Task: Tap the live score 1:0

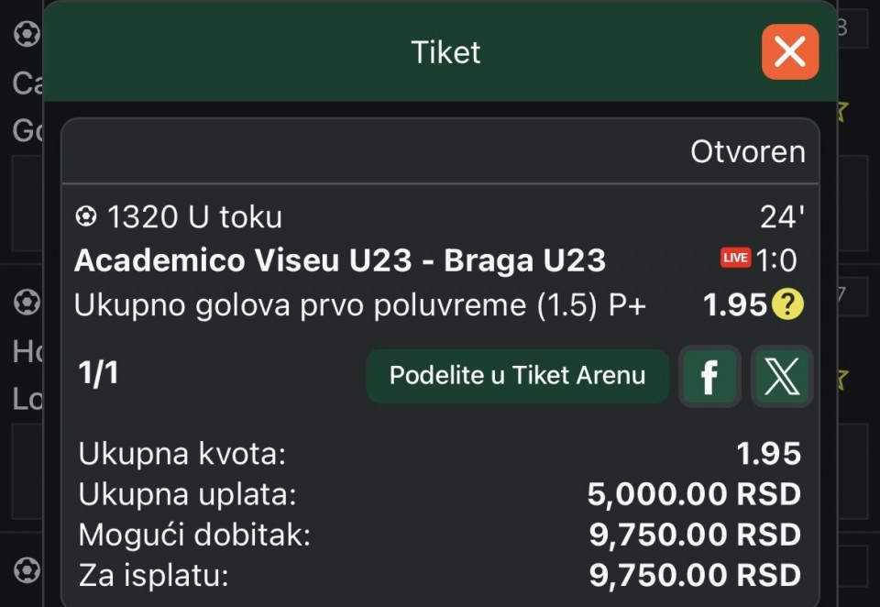Action: [x=776, y=260]
